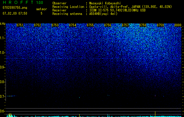Click the 0759 time marker
184x117 pixels.
(x=160, y=25)
